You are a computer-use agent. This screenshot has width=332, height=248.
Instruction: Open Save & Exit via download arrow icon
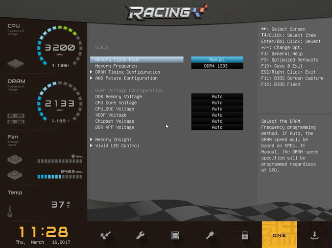315,235
